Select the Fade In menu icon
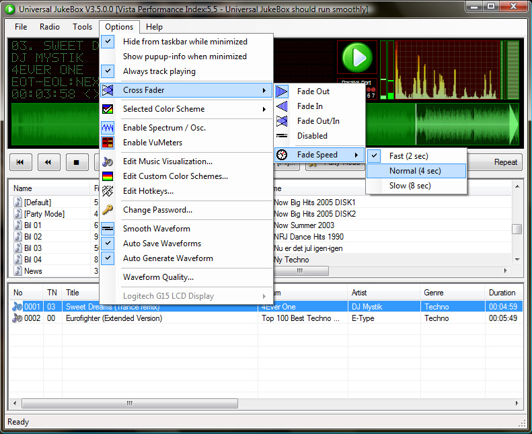532x434 pixels. (x=282, y=106)
